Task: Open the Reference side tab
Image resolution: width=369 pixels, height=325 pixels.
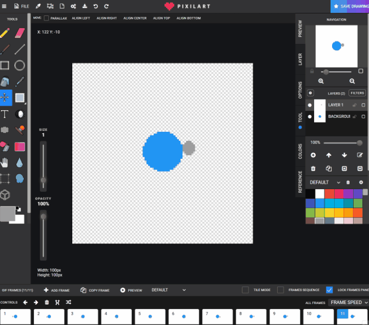Action: (x=300, y=182)
